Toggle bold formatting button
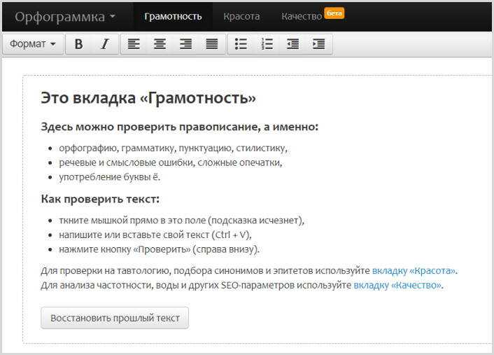Screen dimensions: 494x355 click(x=79, y=44)
